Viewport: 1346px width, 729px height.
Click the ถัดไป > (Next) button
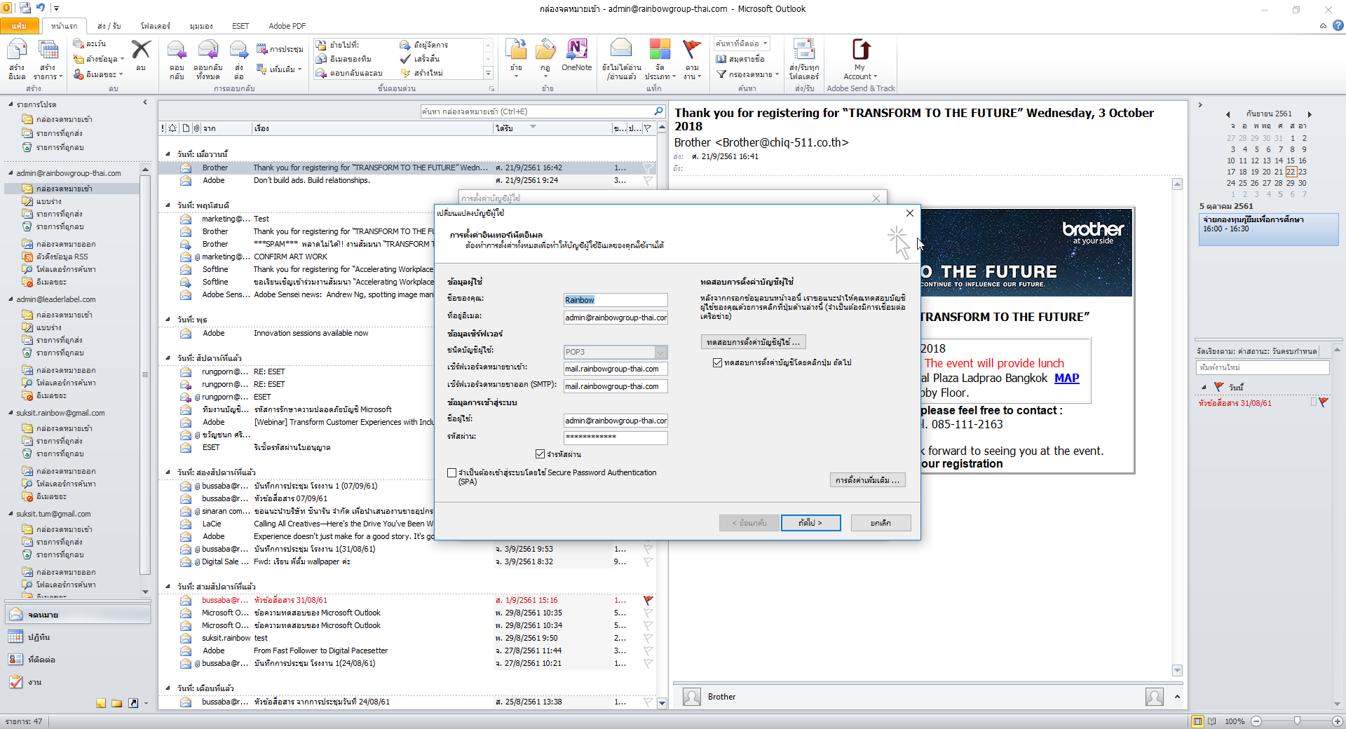click(x=811, y=523)
